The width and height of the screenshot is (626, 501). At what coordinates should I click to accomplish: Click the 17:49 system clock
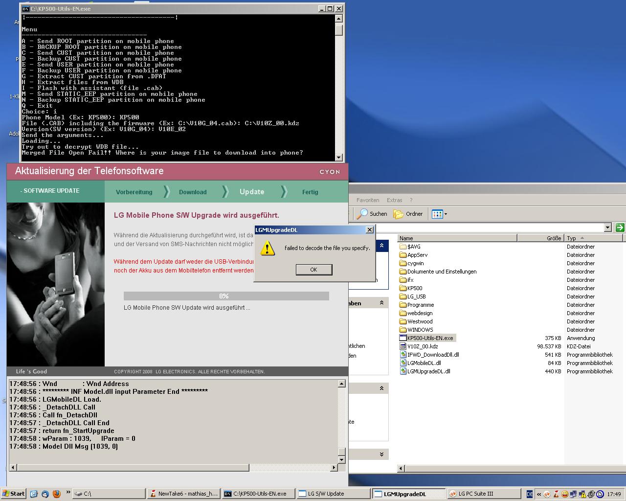614,494
